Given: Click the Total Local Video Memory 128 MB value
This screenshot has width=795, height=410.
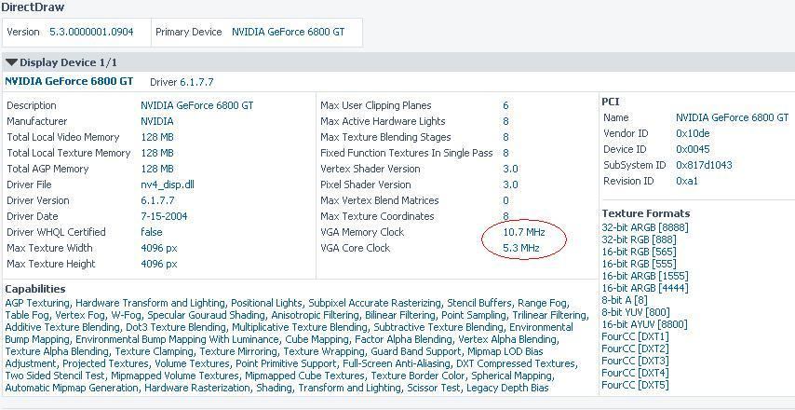Looking at the screenshot, I should [x=157, y=138].
